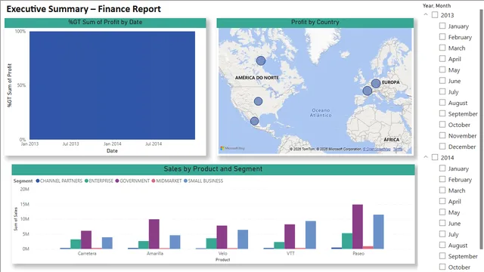Select Paseo Government bar
This screenshot has width=484, height=272.
pos(358,227)
